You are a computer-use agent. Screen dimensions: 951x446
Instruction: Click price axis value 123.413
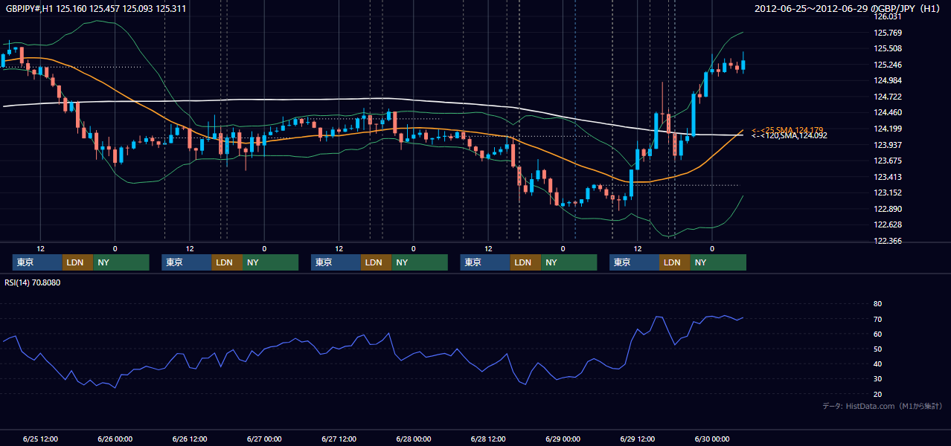(887, 177)
